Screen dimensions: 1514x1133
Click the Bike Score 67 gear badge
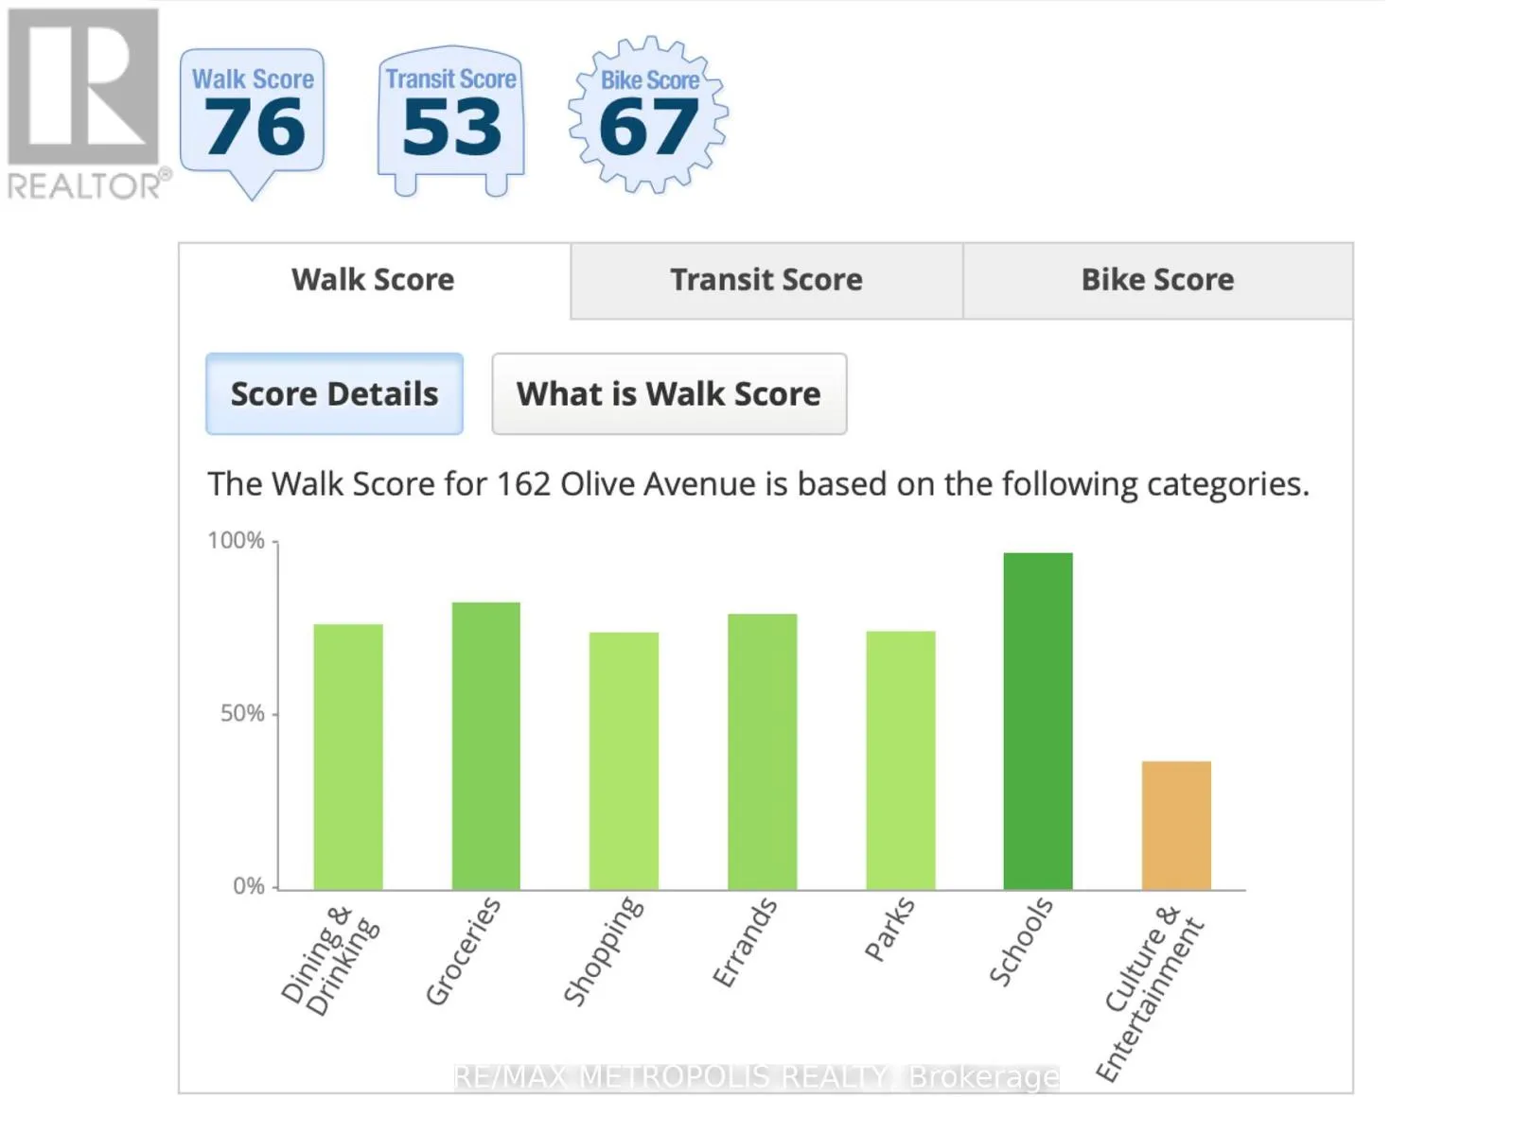pos(649,115)
